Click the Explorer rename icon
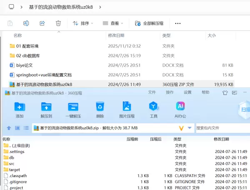Viewport: 250px width, 190px height. (26, 23)
